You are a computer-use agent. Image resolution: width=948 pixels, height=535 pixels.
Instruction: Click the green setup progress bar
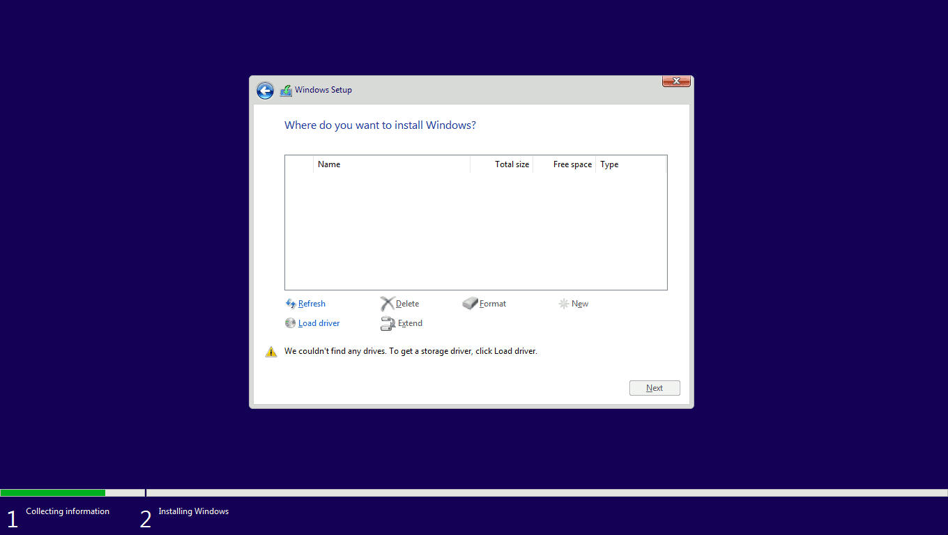point(53,493)
